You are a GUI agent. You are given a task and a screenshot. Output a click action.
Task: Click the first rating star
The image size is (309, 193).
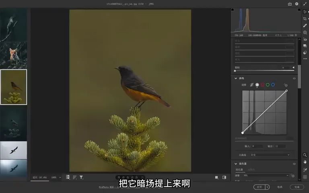119,177
